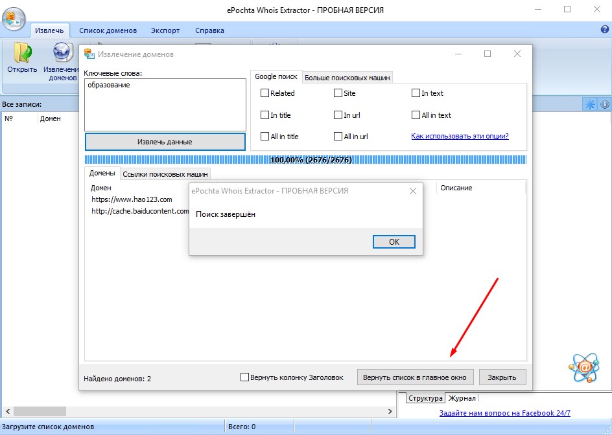
Task: Open the Список доменов ribbon tab
Action: (108, 30)
